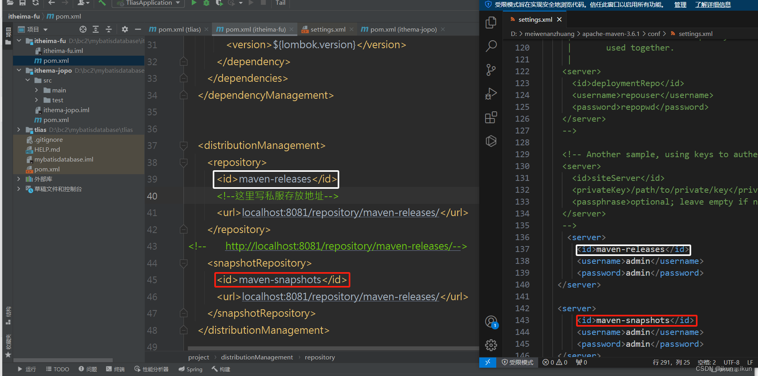Open the 构建 Build tool window

tap(221, 369)
